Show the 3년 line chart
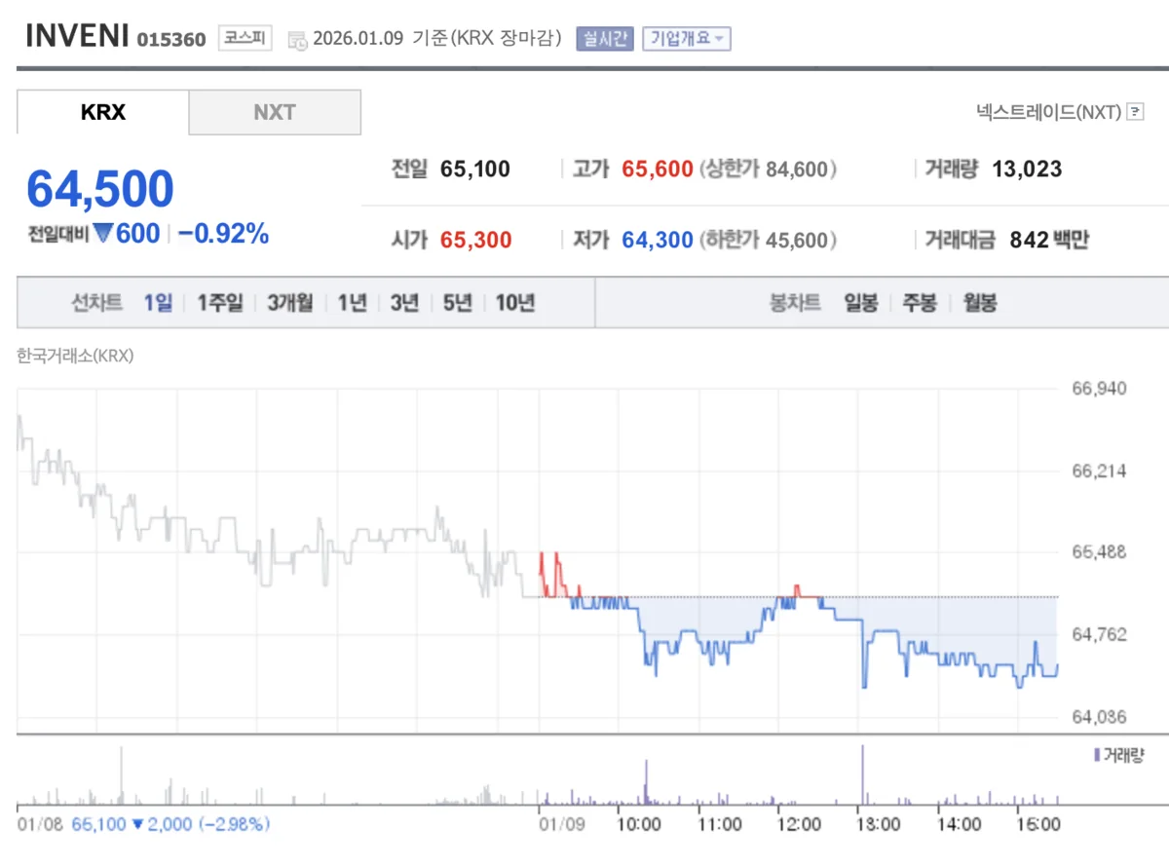Viewport: 1169px width, 867px height. point(404,303)
